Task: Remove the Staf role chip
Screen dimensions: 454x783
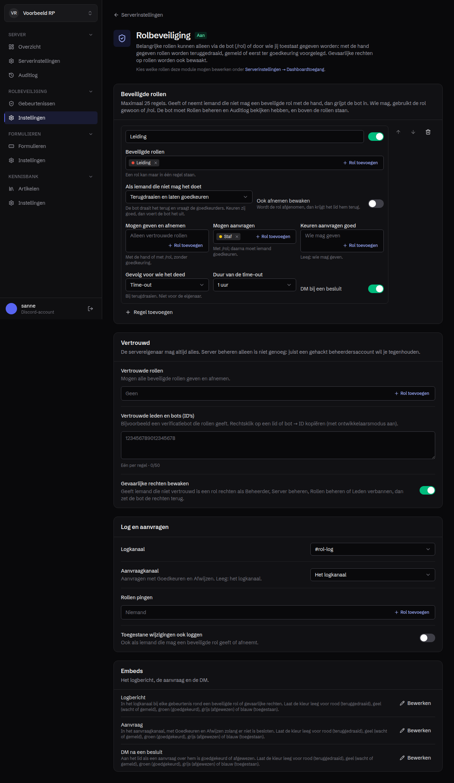Action: tap(237, 237)
